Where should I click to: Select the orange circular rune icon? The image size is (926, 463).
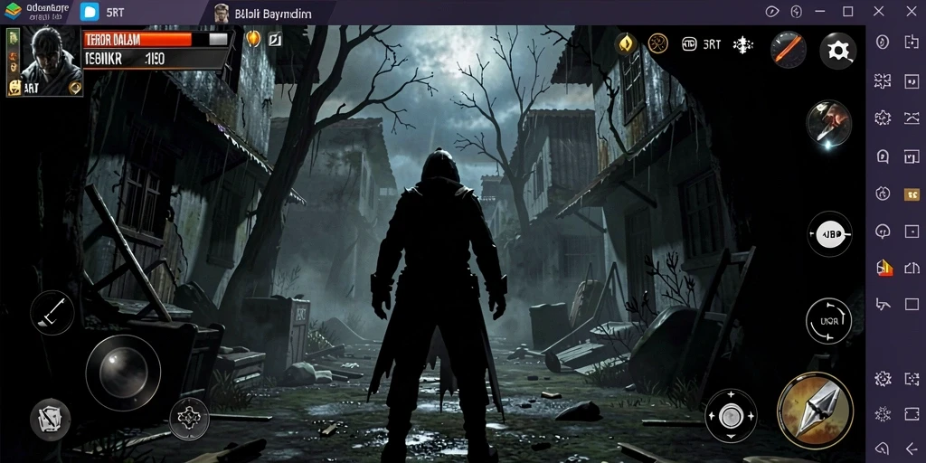click(658, 43)
